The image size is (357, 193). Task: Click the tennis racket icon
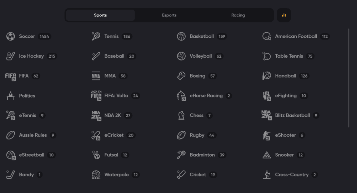tap(96, 36)
